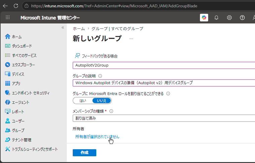Image resolution: width=255 pixels, height=163 pixels.
Task: Click the エージェント icon in sidebar
Action: [x=7, y=102]
